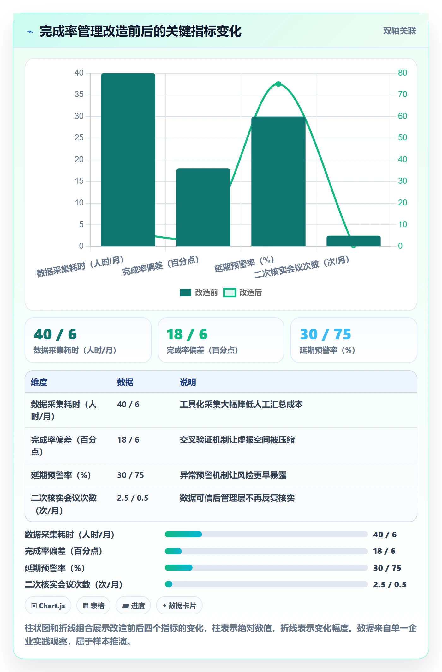Screen dimensions: 442x672
Task: Select the 表格 tag chip
Action: [93, 606]
